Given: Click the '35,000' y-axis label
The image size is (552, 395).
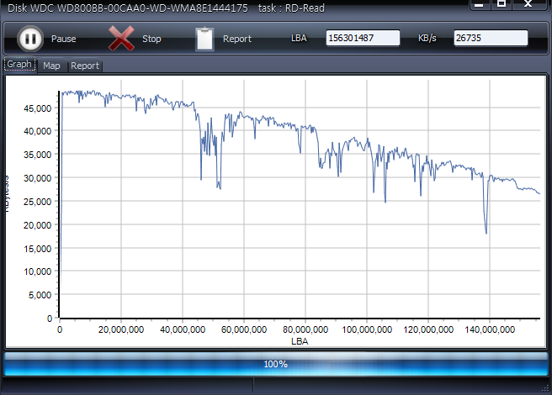Looking at the screenshot, I should pyautogui.click(x=37, y=155).
